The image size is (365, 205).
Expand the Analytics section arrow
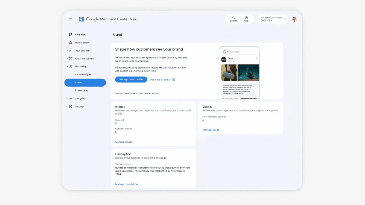[67, 99]
